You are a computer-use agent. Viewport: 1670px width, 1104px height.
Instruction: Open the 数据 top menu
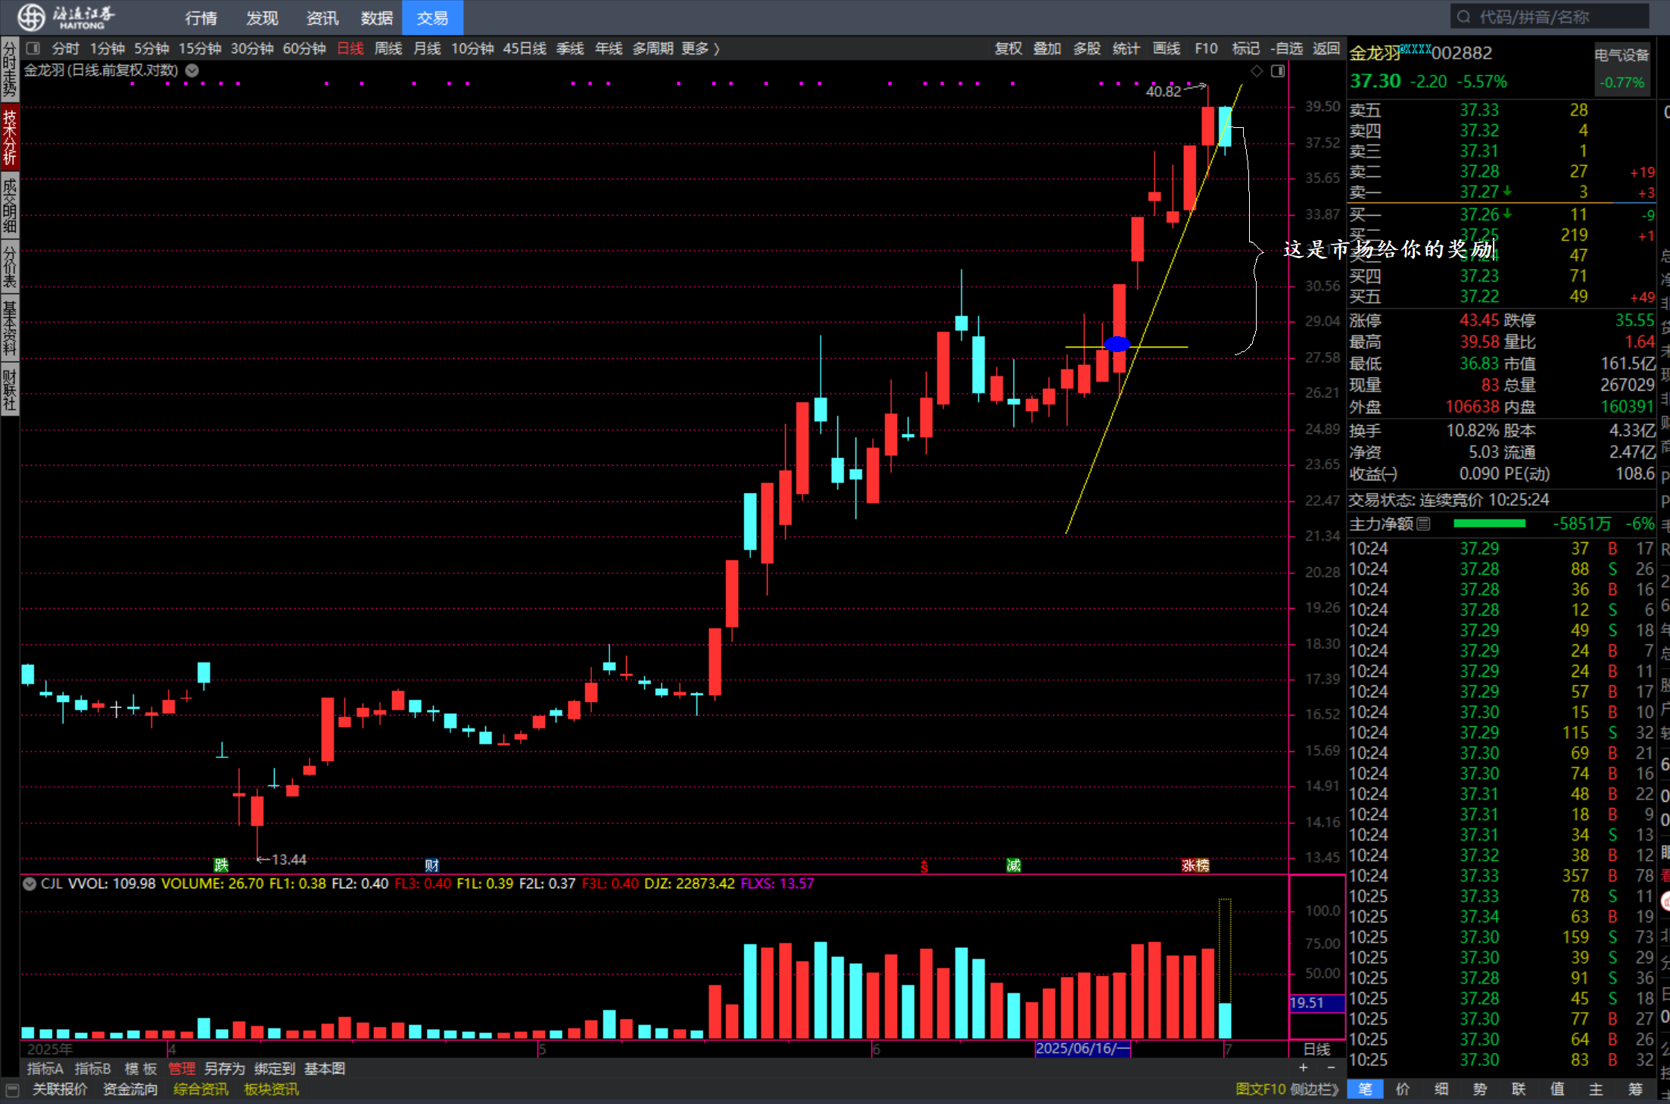(x=377, y=17)
